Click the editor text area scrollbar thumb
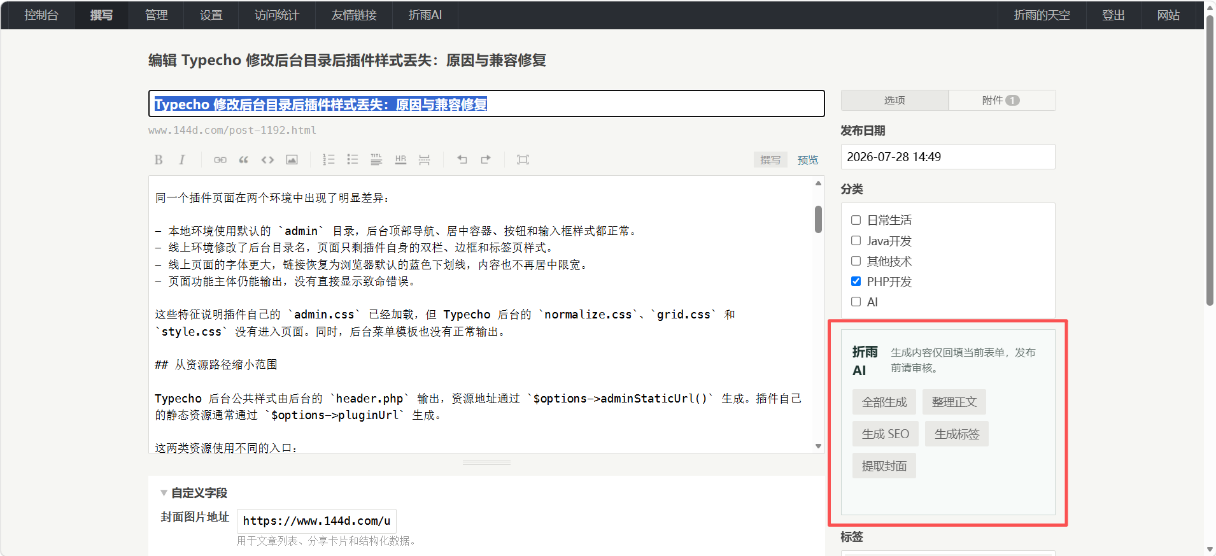This screenshot has height=556, width=1216. (818, 219)
